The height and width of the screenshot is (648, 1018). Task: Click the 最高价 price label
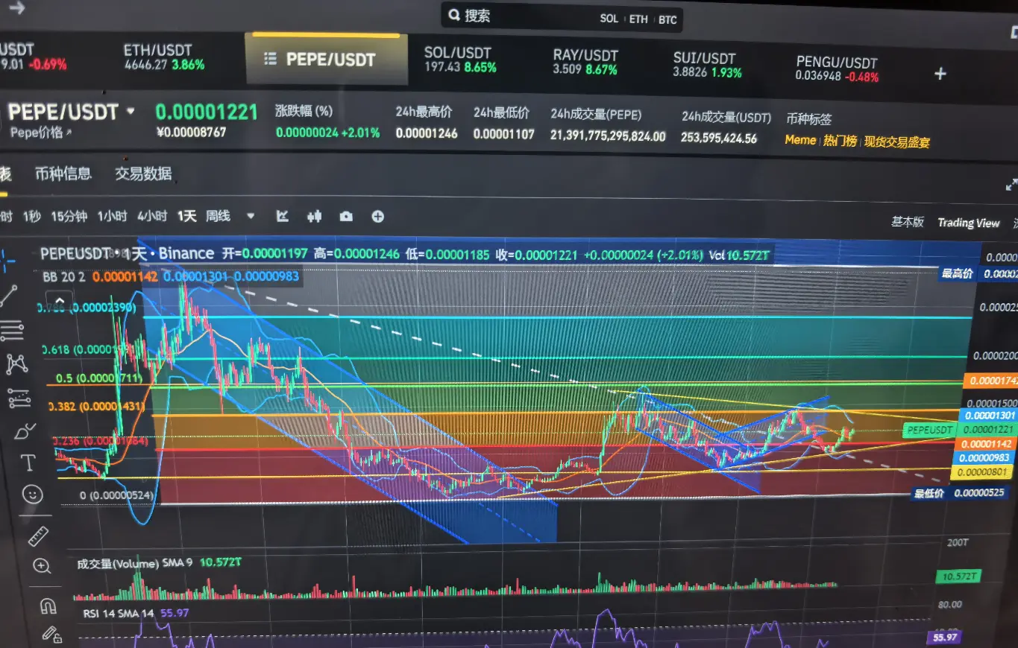pyautogui.click(x=957, y=273)
